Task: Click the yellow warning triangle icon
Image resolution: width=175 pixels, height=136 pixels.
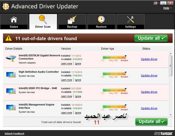Action: [x=9, y=38]
